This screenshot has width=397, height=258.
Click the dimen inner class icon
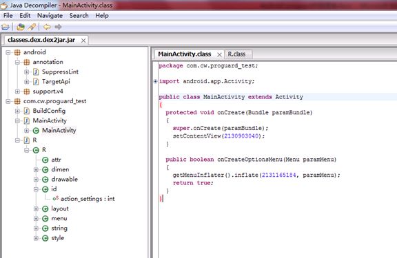[x=45, y=170]
